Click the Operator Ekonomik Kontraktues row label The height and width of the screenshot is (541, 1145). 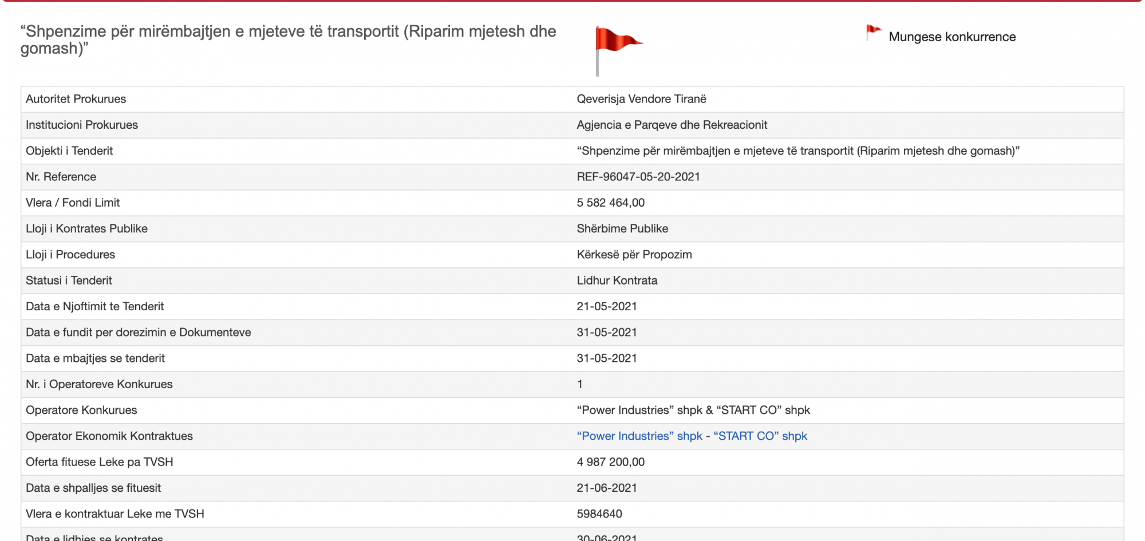109,436
